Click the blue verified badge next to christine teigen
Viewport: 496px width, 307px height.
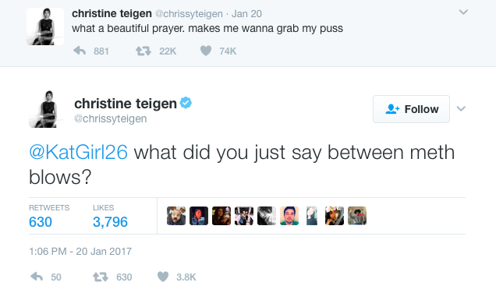(186, 103)
